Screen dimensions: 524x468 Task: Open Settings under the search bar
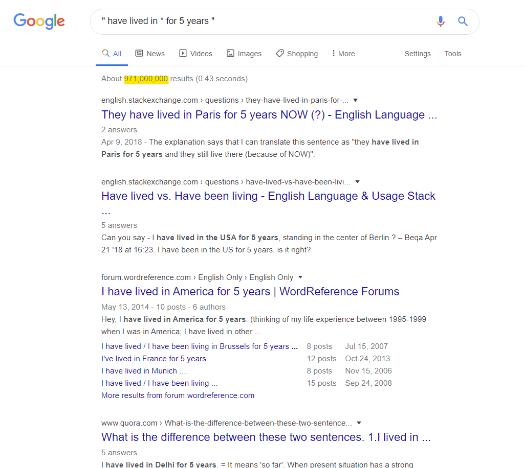(418, 54)
